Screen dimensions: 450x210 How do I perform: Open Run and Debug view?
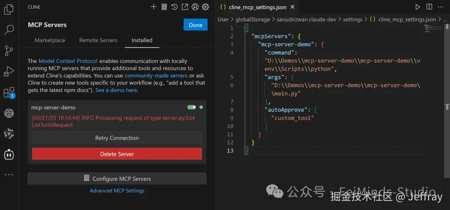coord(9,71)
